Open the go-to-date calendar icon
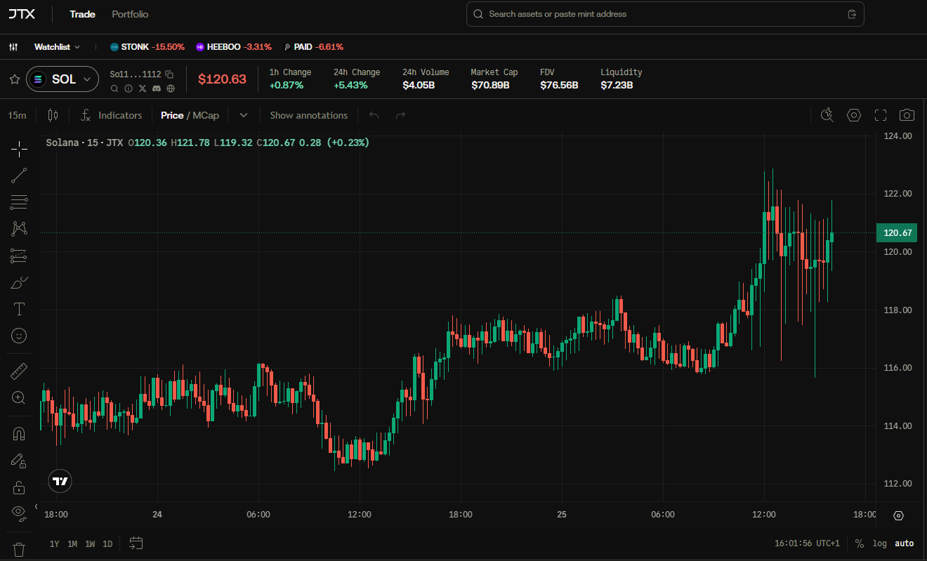Image resolution: width=927 pixels, height=561 pixels. tap(136, 543)
